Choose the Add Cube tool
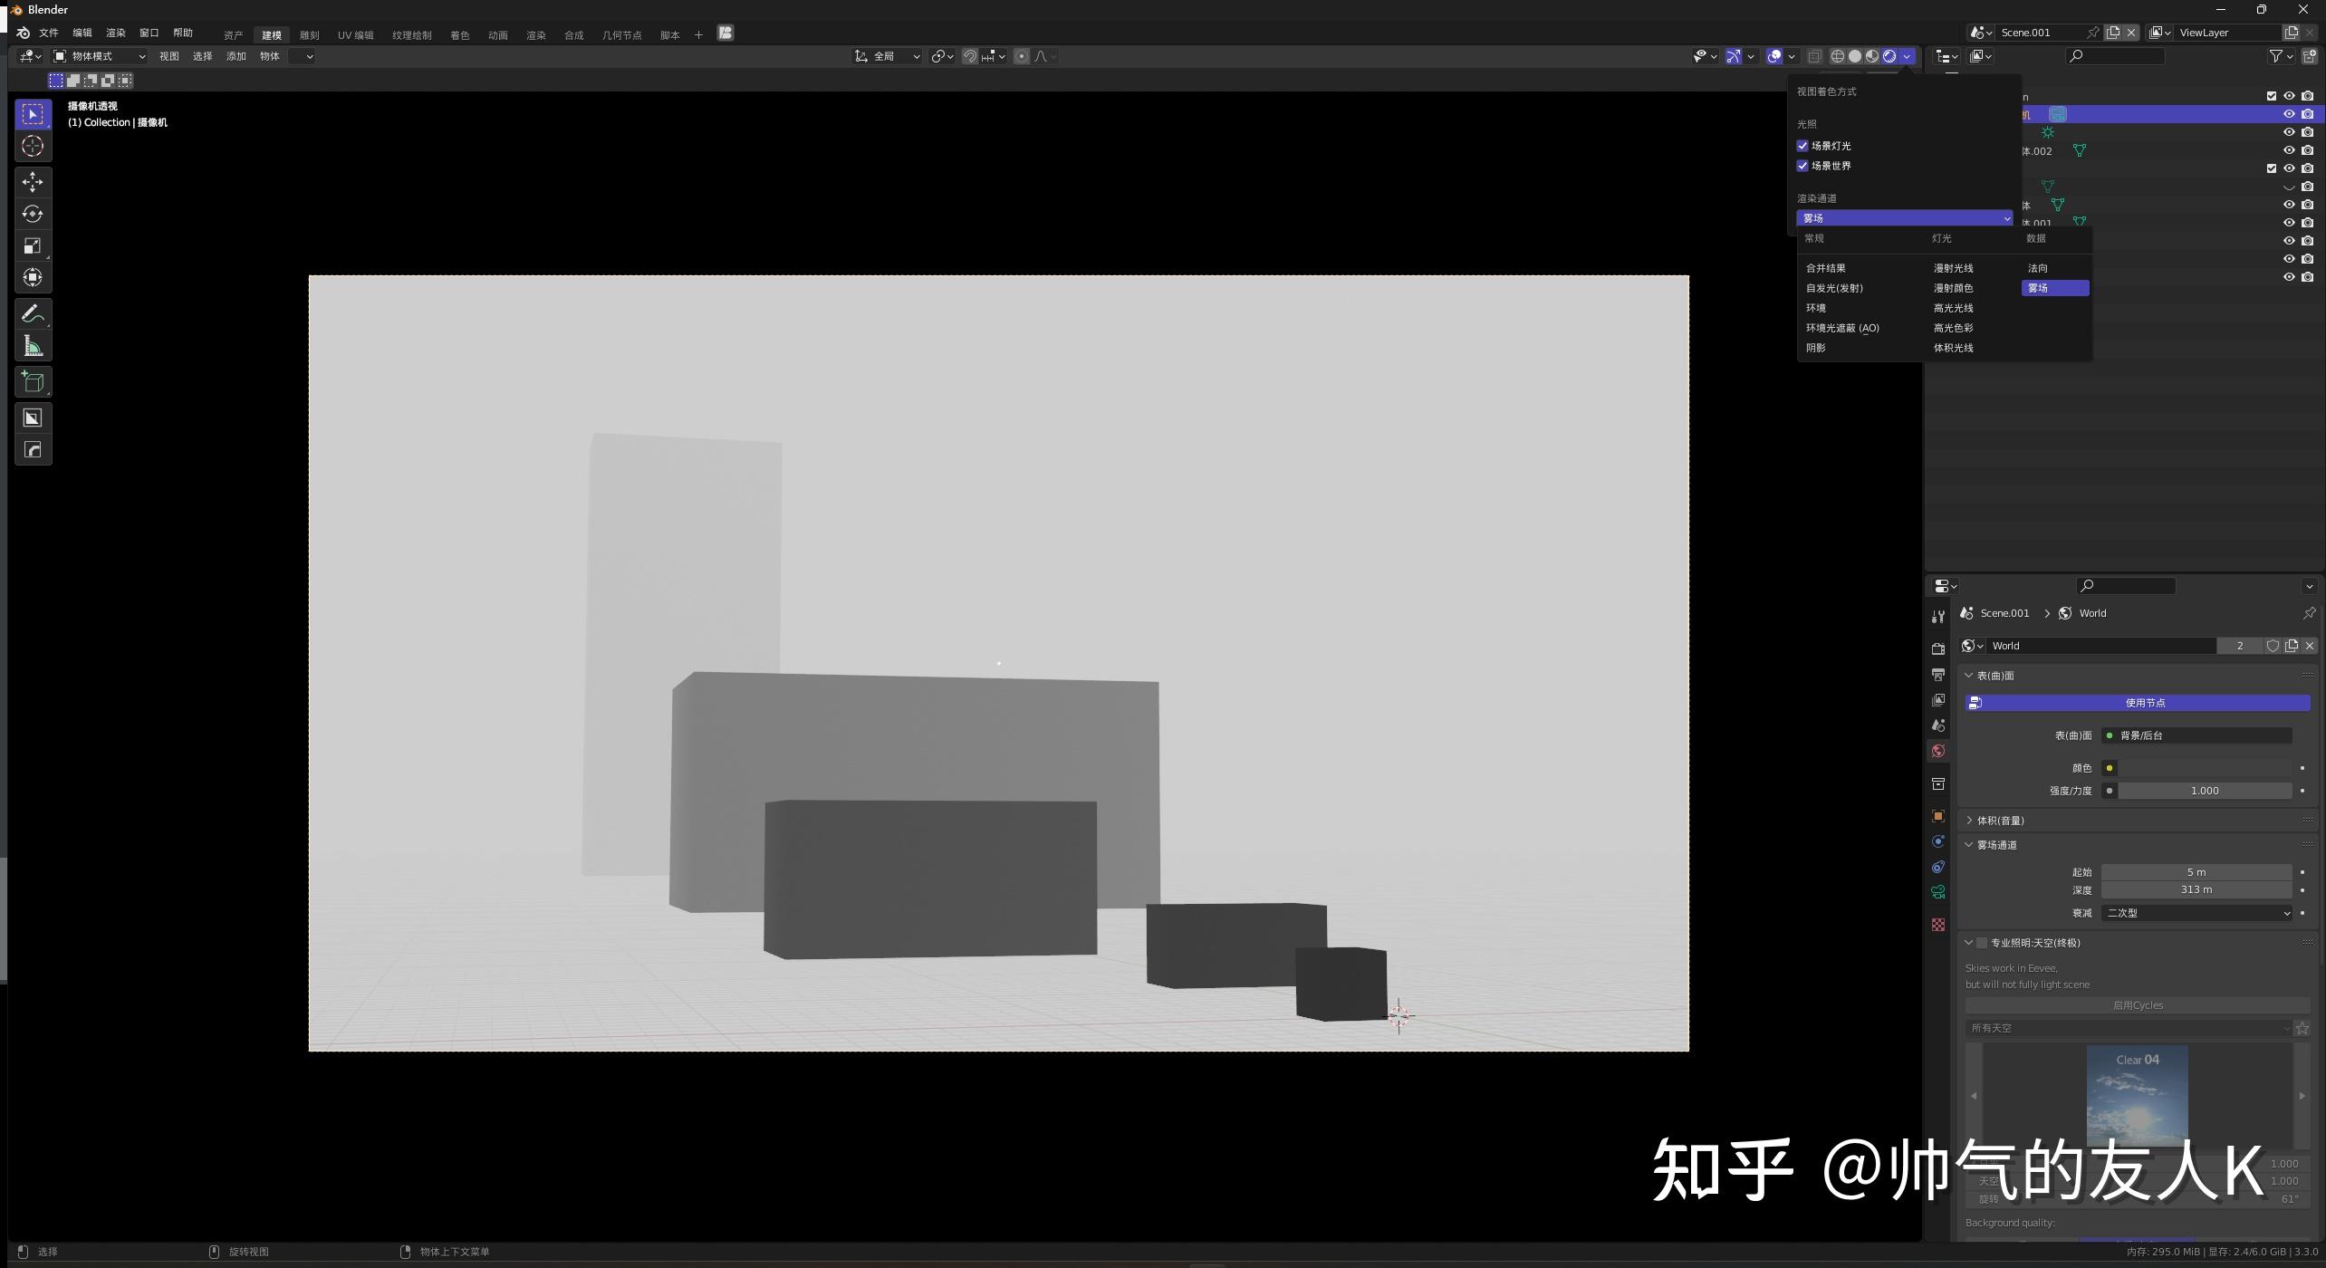 click(x=33, y=381)
